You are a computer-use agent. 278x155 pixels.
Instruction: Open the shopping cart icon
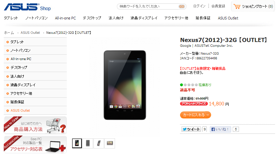pyautogui.click(x=237, y=6)
